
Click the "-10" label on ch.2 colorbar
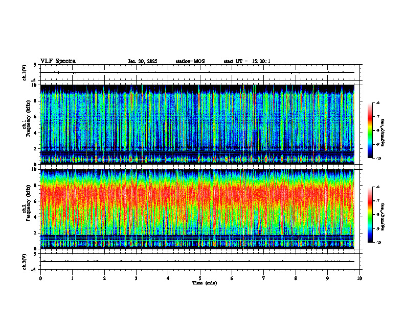tap(378, 243)
